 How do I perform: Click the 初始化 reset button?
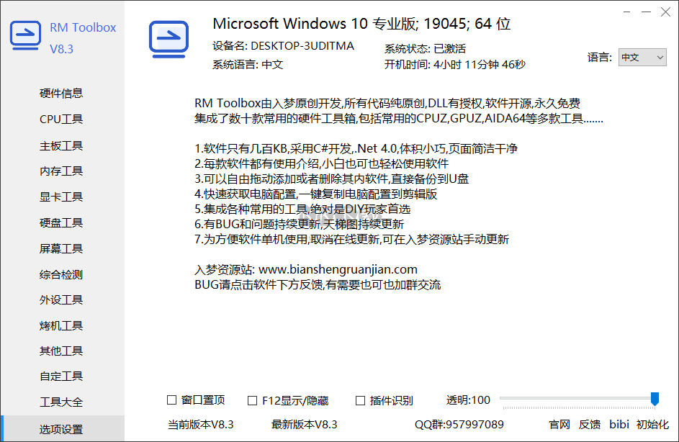coord(652,425)
